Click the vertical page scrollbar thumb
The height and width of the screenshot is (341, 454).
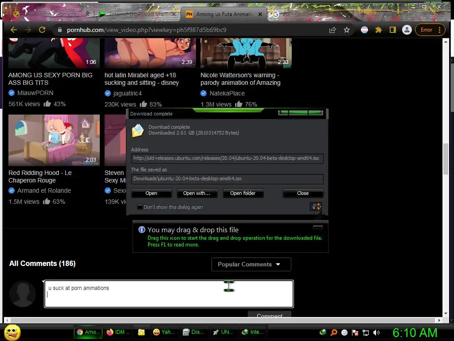click(x=446, y=159)
